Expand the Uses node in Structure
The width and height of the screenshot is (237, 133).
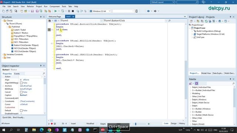3,58
